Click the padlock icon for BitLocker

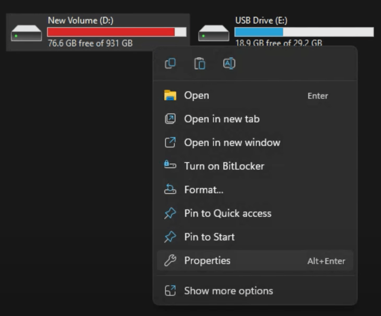[170, 166]
